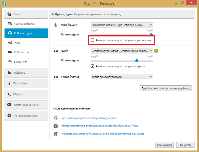Click the phone icon beside Κλήσεις
This screenshot has width=199, height=152.
point(9,94)
